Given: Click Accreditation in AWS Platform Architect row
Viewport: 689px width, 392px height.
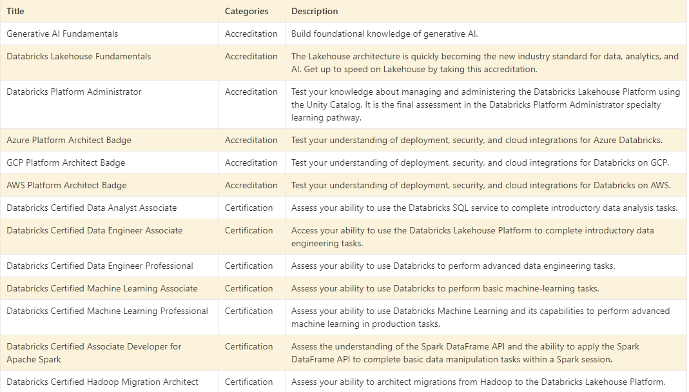Looking at the screenshot, I should [x=251, y=185].
